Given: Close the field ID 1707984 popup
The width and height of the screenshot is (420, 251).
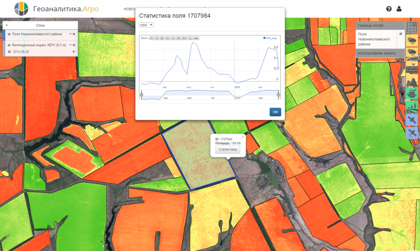Looking at the screenshot, I should coord(243,137).
